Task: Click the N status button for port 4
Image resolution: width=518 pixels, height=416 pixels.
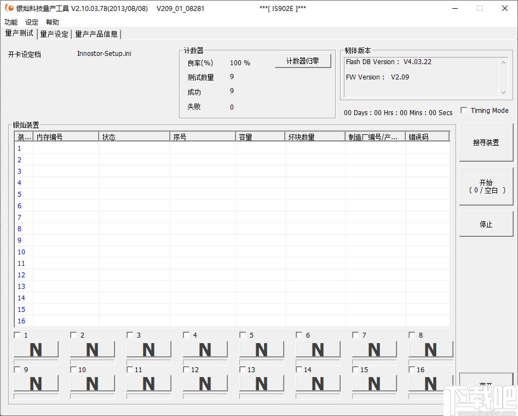Action: tap(205, 349)
